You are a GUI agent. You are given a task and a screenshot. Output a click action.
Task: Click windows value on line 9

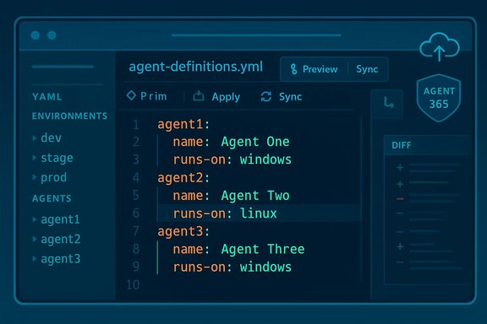(265, 267)
